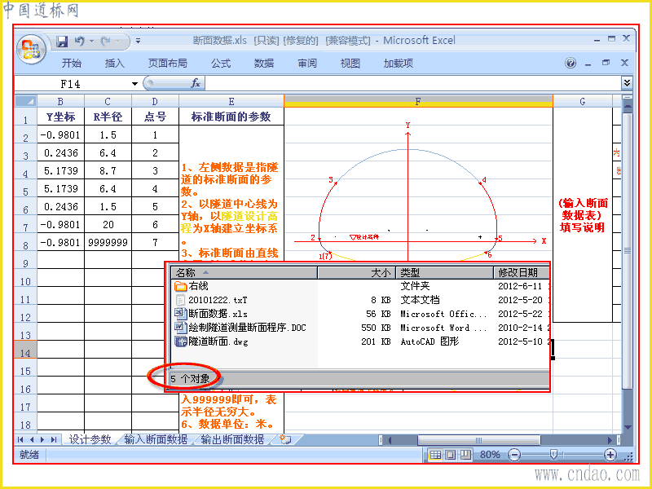Open the 公式 ribbon tab
The image size is (652, 489).
click(220, 64)
